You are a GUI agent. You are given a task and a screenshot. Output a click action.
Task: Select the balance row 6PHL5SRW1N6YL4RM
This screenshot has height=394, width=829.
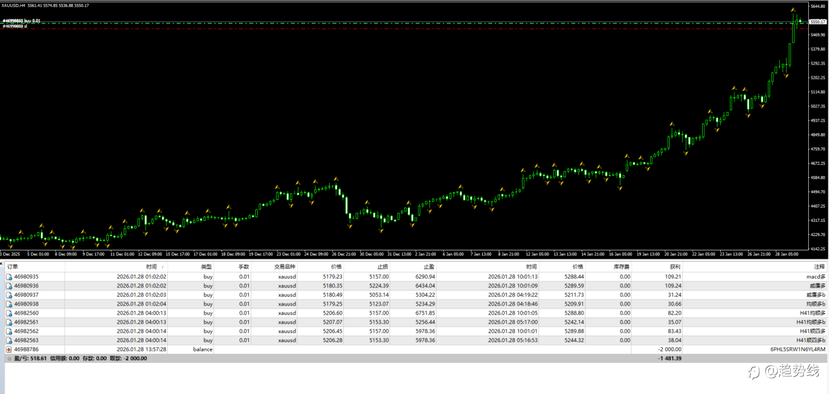(x=797, y=349)
